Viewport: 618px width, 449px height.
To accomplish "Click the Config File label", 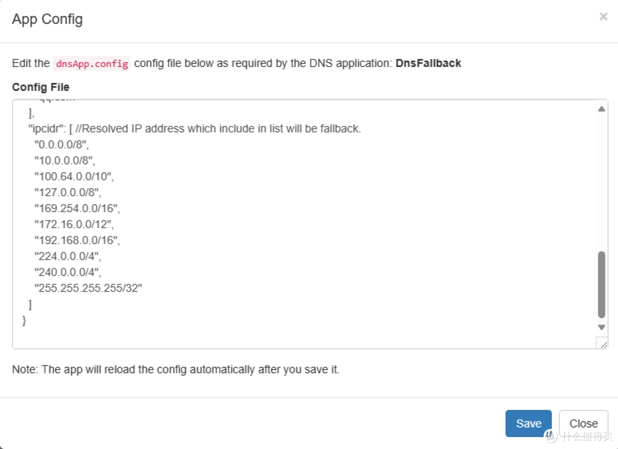I will 41,87.
